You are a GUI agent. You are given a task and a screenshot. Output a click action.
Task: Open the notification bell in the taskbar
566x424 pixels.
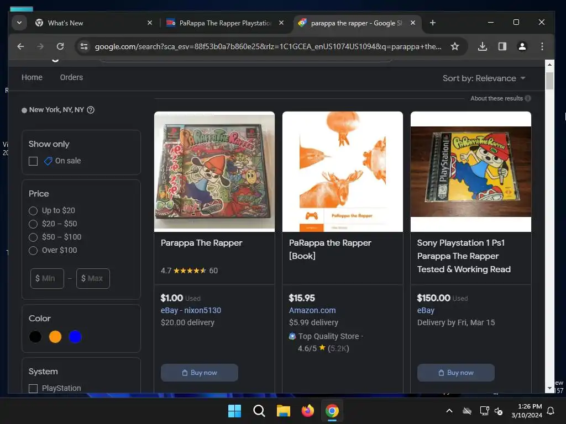click(551, 411)
